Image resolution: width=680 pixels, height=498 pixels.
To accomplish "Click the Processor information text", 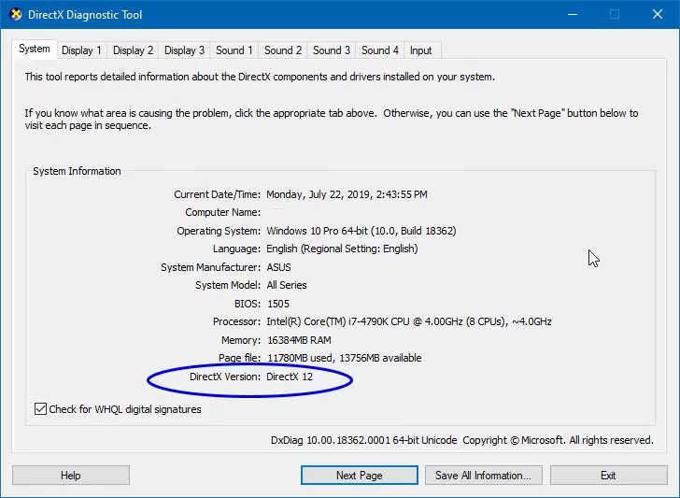I will (408, 321).
